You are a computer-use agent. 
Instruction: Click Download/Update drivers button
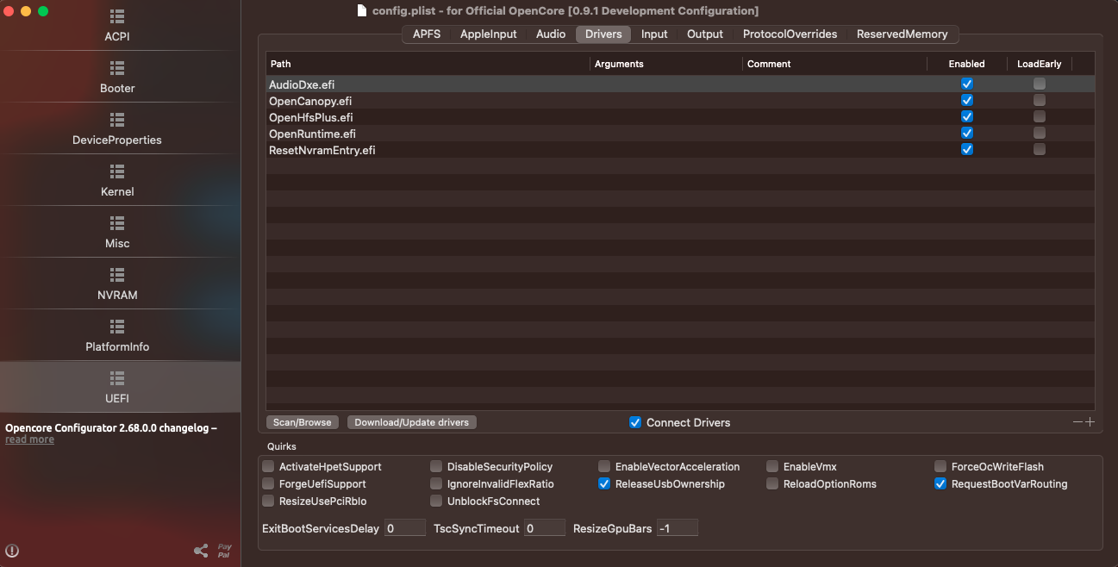tap(411, 422)
